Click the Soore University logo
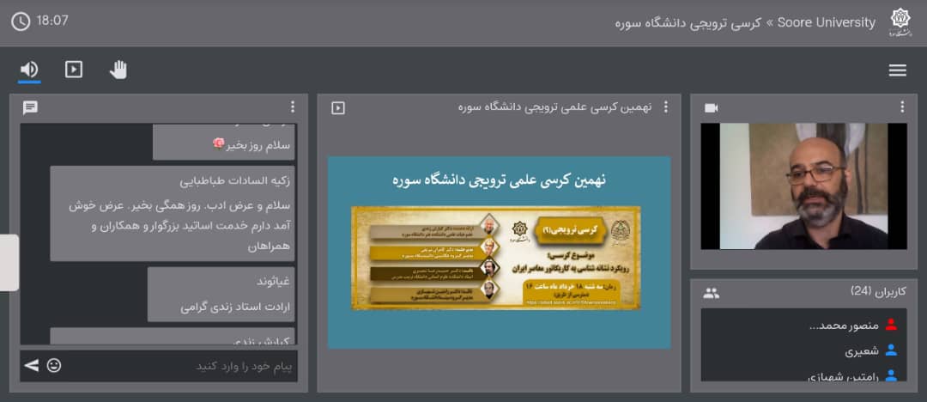 [900, 23]
